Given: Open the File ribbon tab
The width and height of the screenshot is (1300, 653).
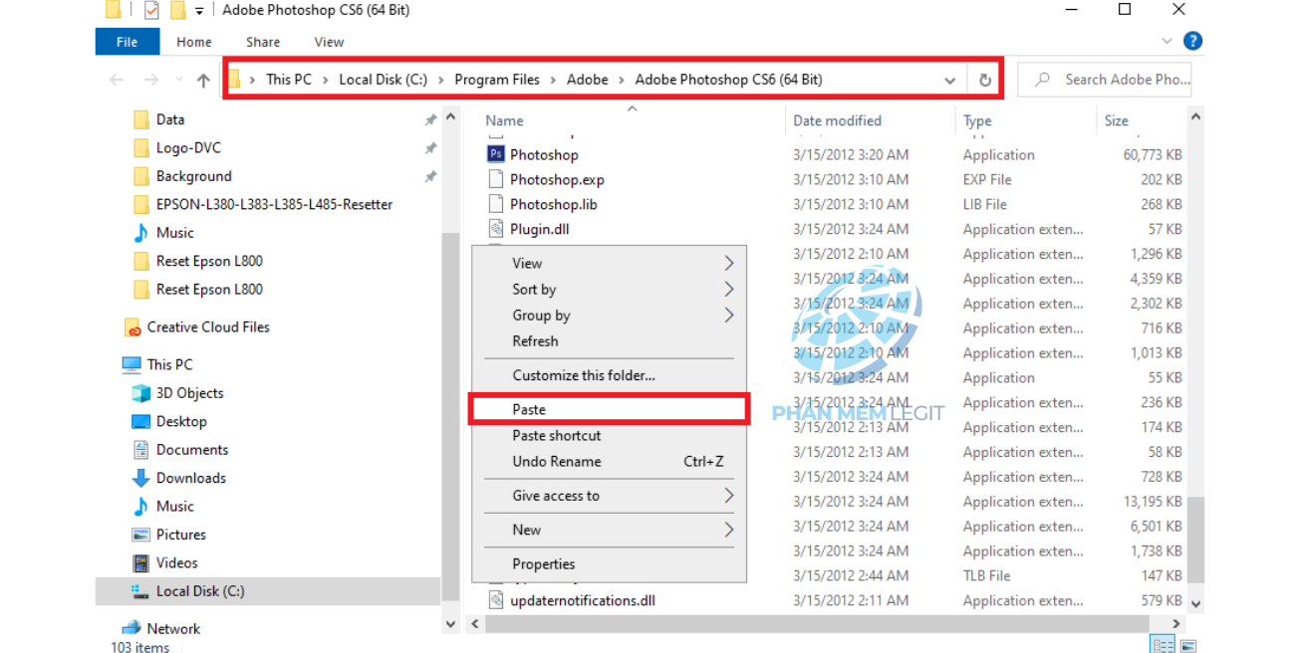Looking at the screenshot, I should click(127, 42).
